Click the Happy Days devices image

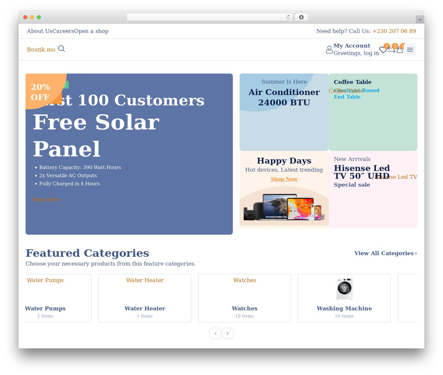click(284, 207)
